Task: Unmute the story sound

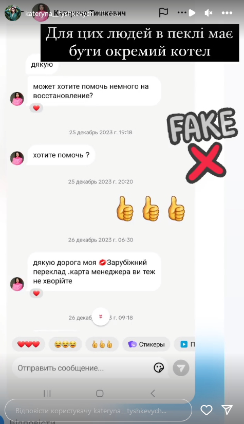Action: pos(209,13)
